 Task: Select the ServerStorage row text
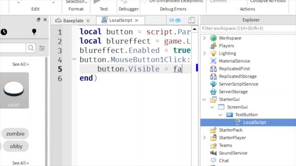(x=233, y=92)
